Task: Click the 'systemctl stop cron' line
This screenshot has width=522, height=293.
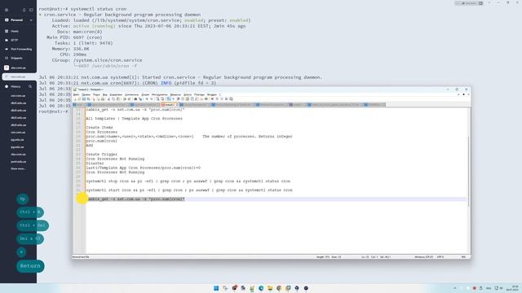Action: tap(188, 181)
